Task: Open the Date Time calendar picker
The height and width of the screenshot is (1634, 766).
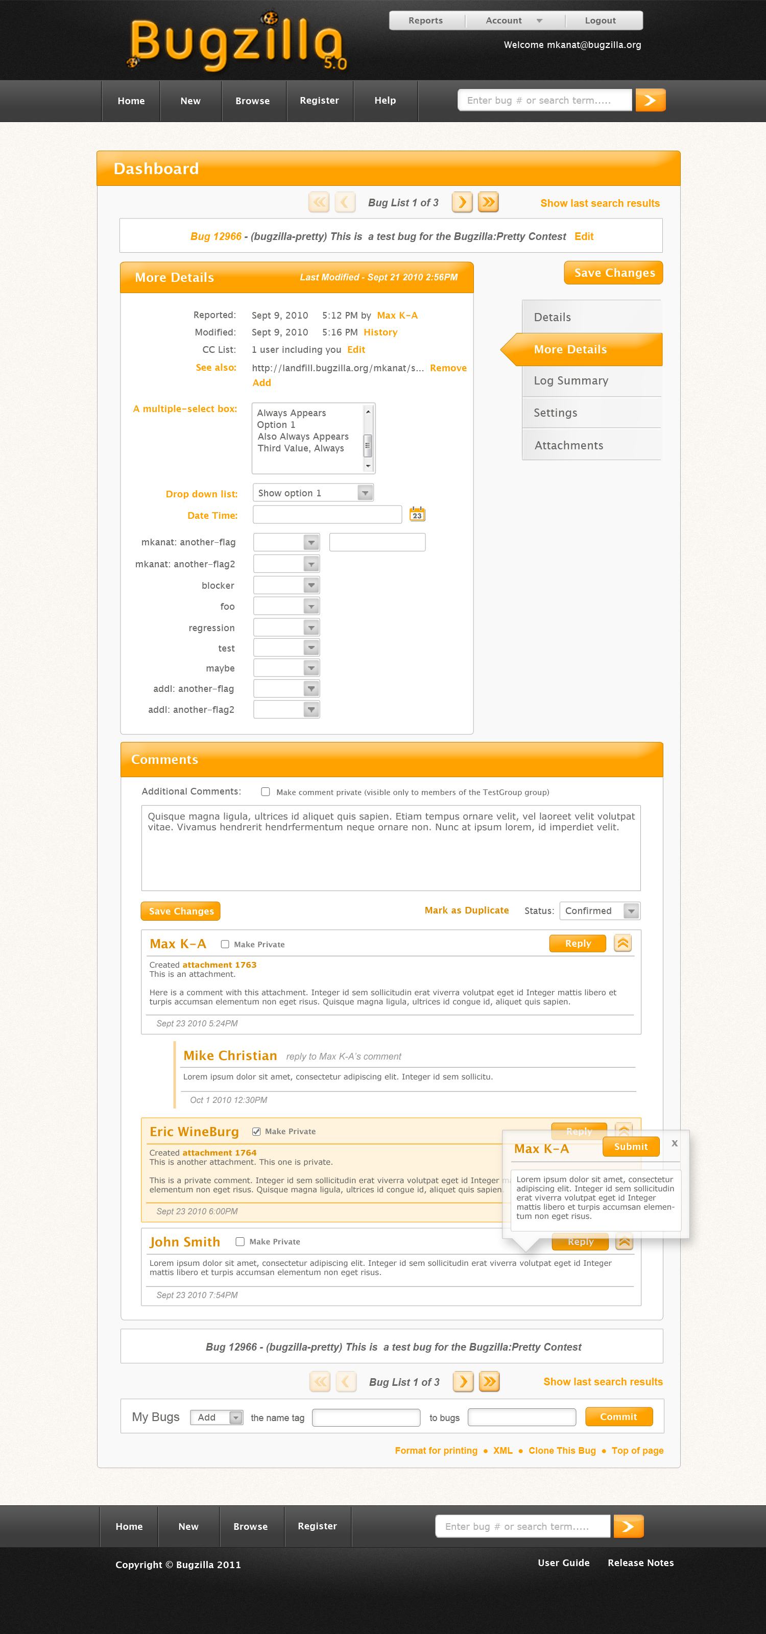Action: tap(417, 514)
